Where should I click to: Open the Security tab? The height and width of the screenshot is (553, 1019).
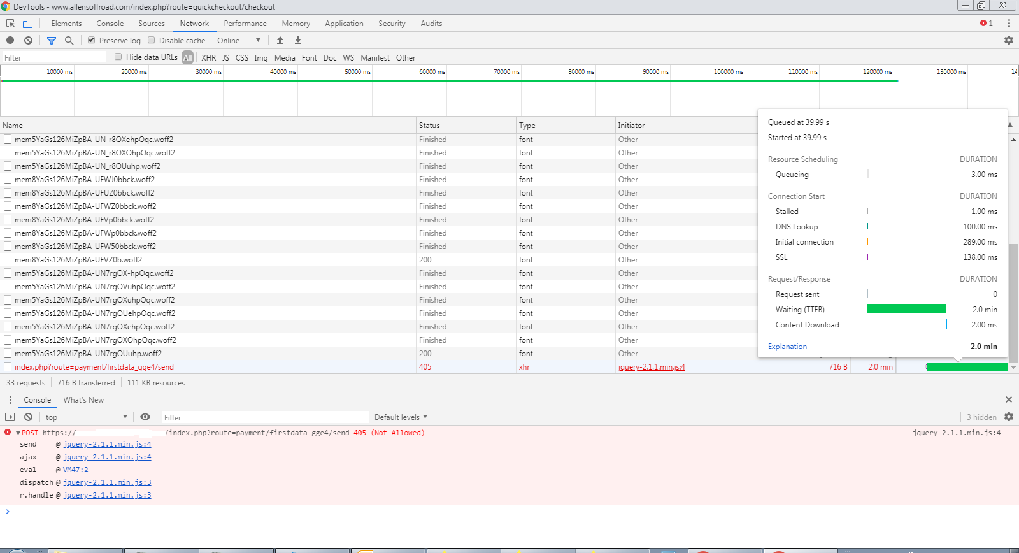pyautogui.click(x=392, y=24)
